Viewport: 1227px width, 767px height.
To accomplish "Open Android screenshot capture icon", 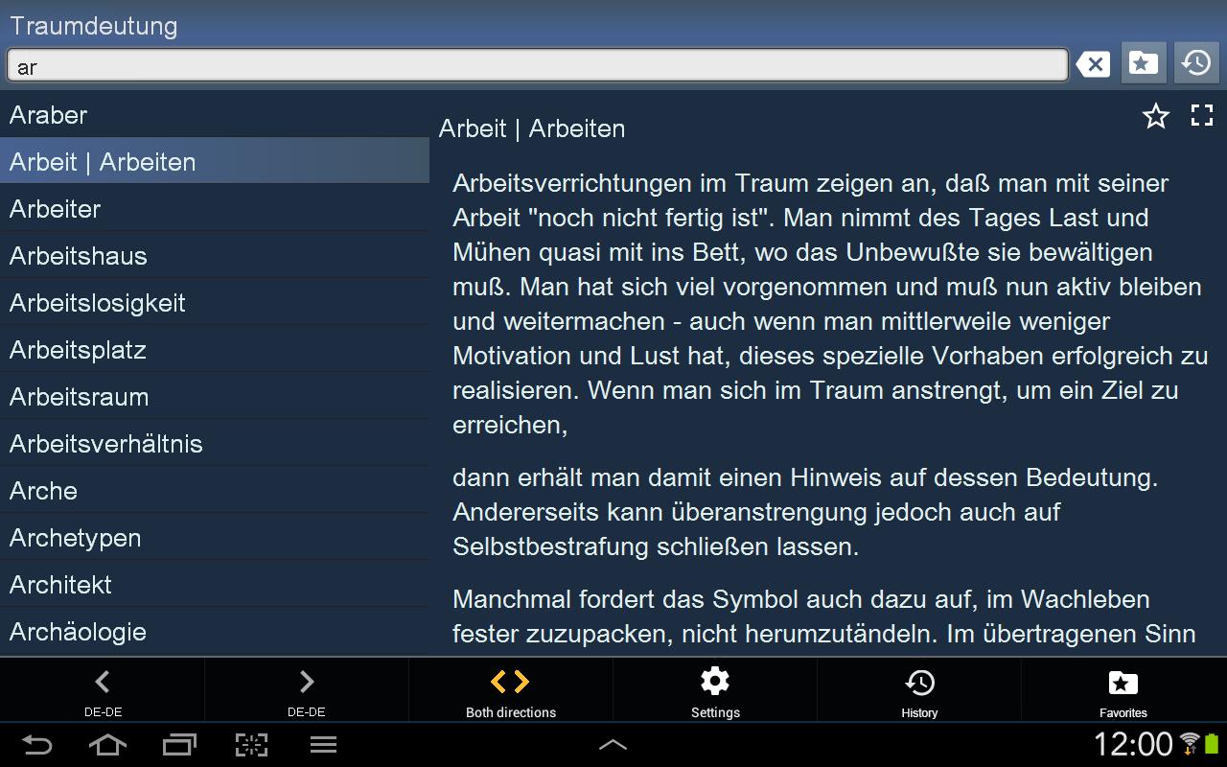I will [x=251, y=745].
